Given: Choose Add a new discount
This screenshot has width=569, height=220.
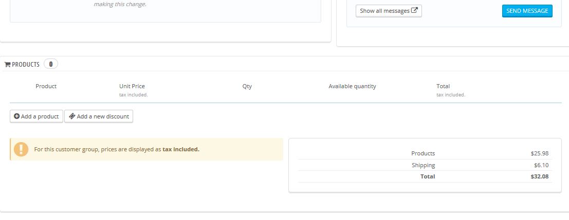Looking at the screenshot, I should click(x=102, y=116).
